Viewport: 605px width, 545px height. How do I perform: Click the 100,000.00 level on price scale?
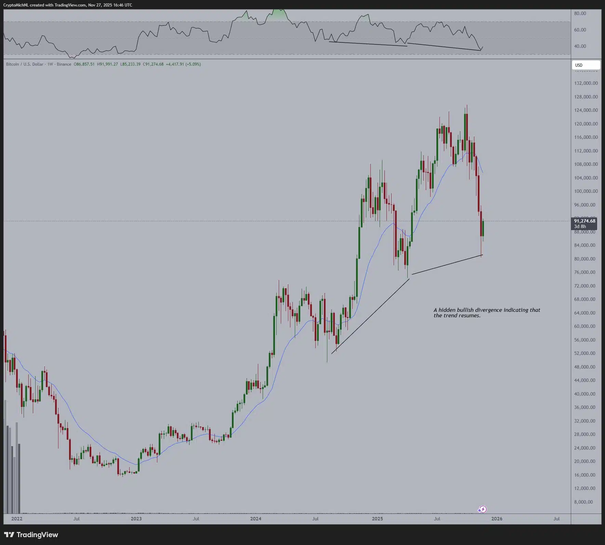pyautogui.click(x=586, y=191)
